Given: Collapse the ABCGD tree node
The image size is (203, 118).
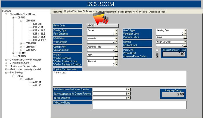Looking at the screenshot, I should 21,79.
